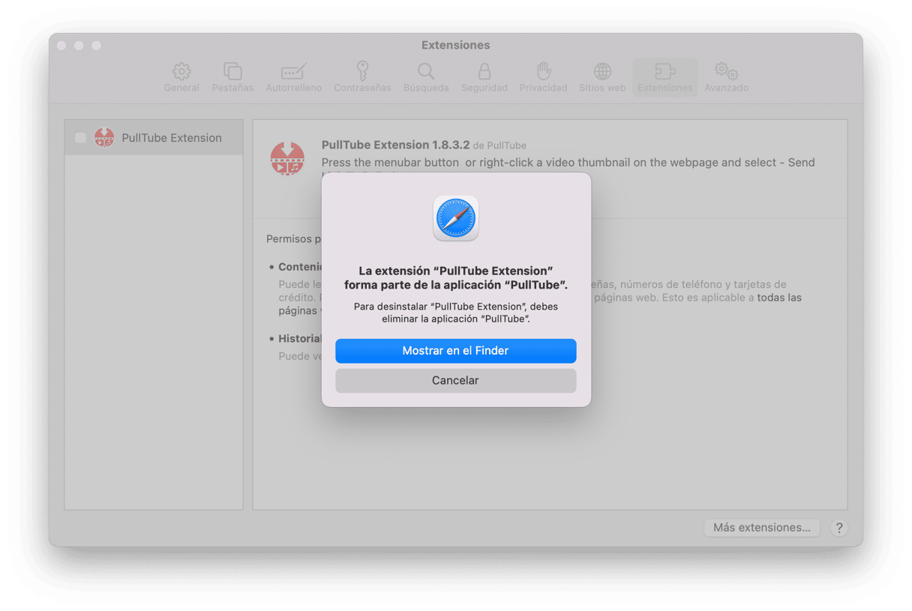This screenshot has height=611, width=912.
Task: Click Mostrar en el Finder button
Action: coord(455,351)
